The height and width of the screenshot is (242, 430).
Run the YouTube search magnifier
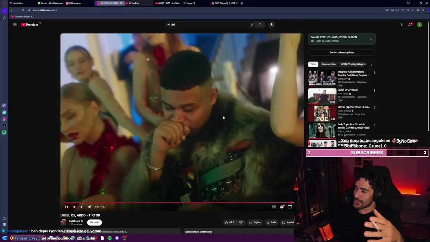coord(260,25)
